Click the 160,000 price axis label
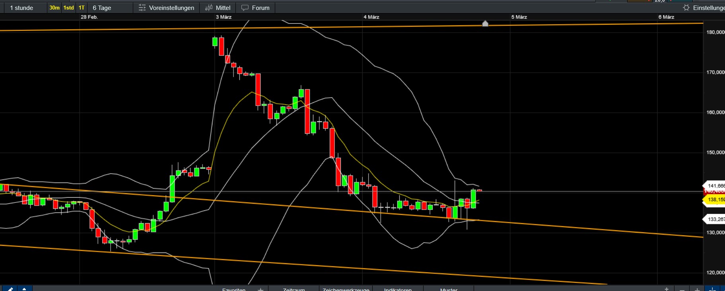725x291 pixels. 715,112
